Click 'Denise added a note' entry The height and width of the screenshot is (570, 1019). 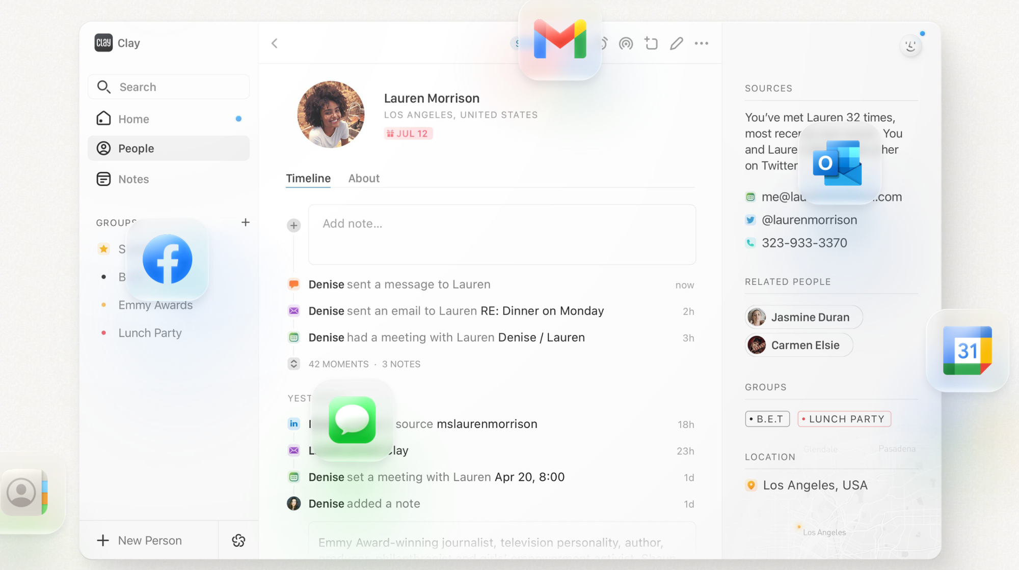coord(364,503)
